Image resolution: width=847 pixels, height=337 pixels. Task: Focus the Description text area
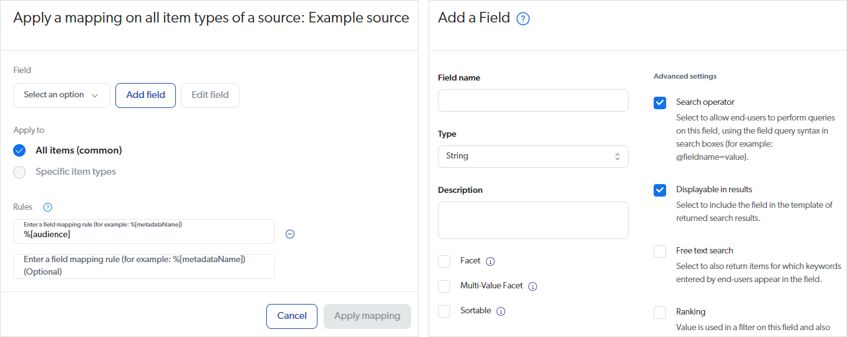(x=533, y=220)
